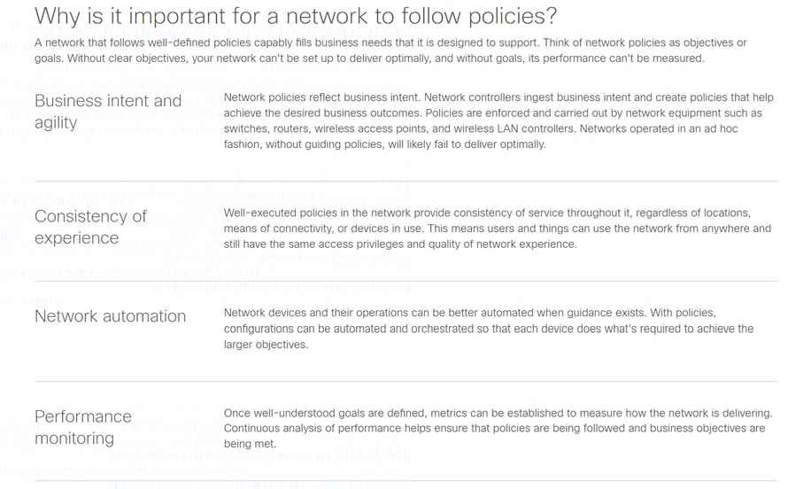Viewport: 811px width, 489px height.
Task: Click the divider line below Network automation section
Action: (x=405, y=382)
